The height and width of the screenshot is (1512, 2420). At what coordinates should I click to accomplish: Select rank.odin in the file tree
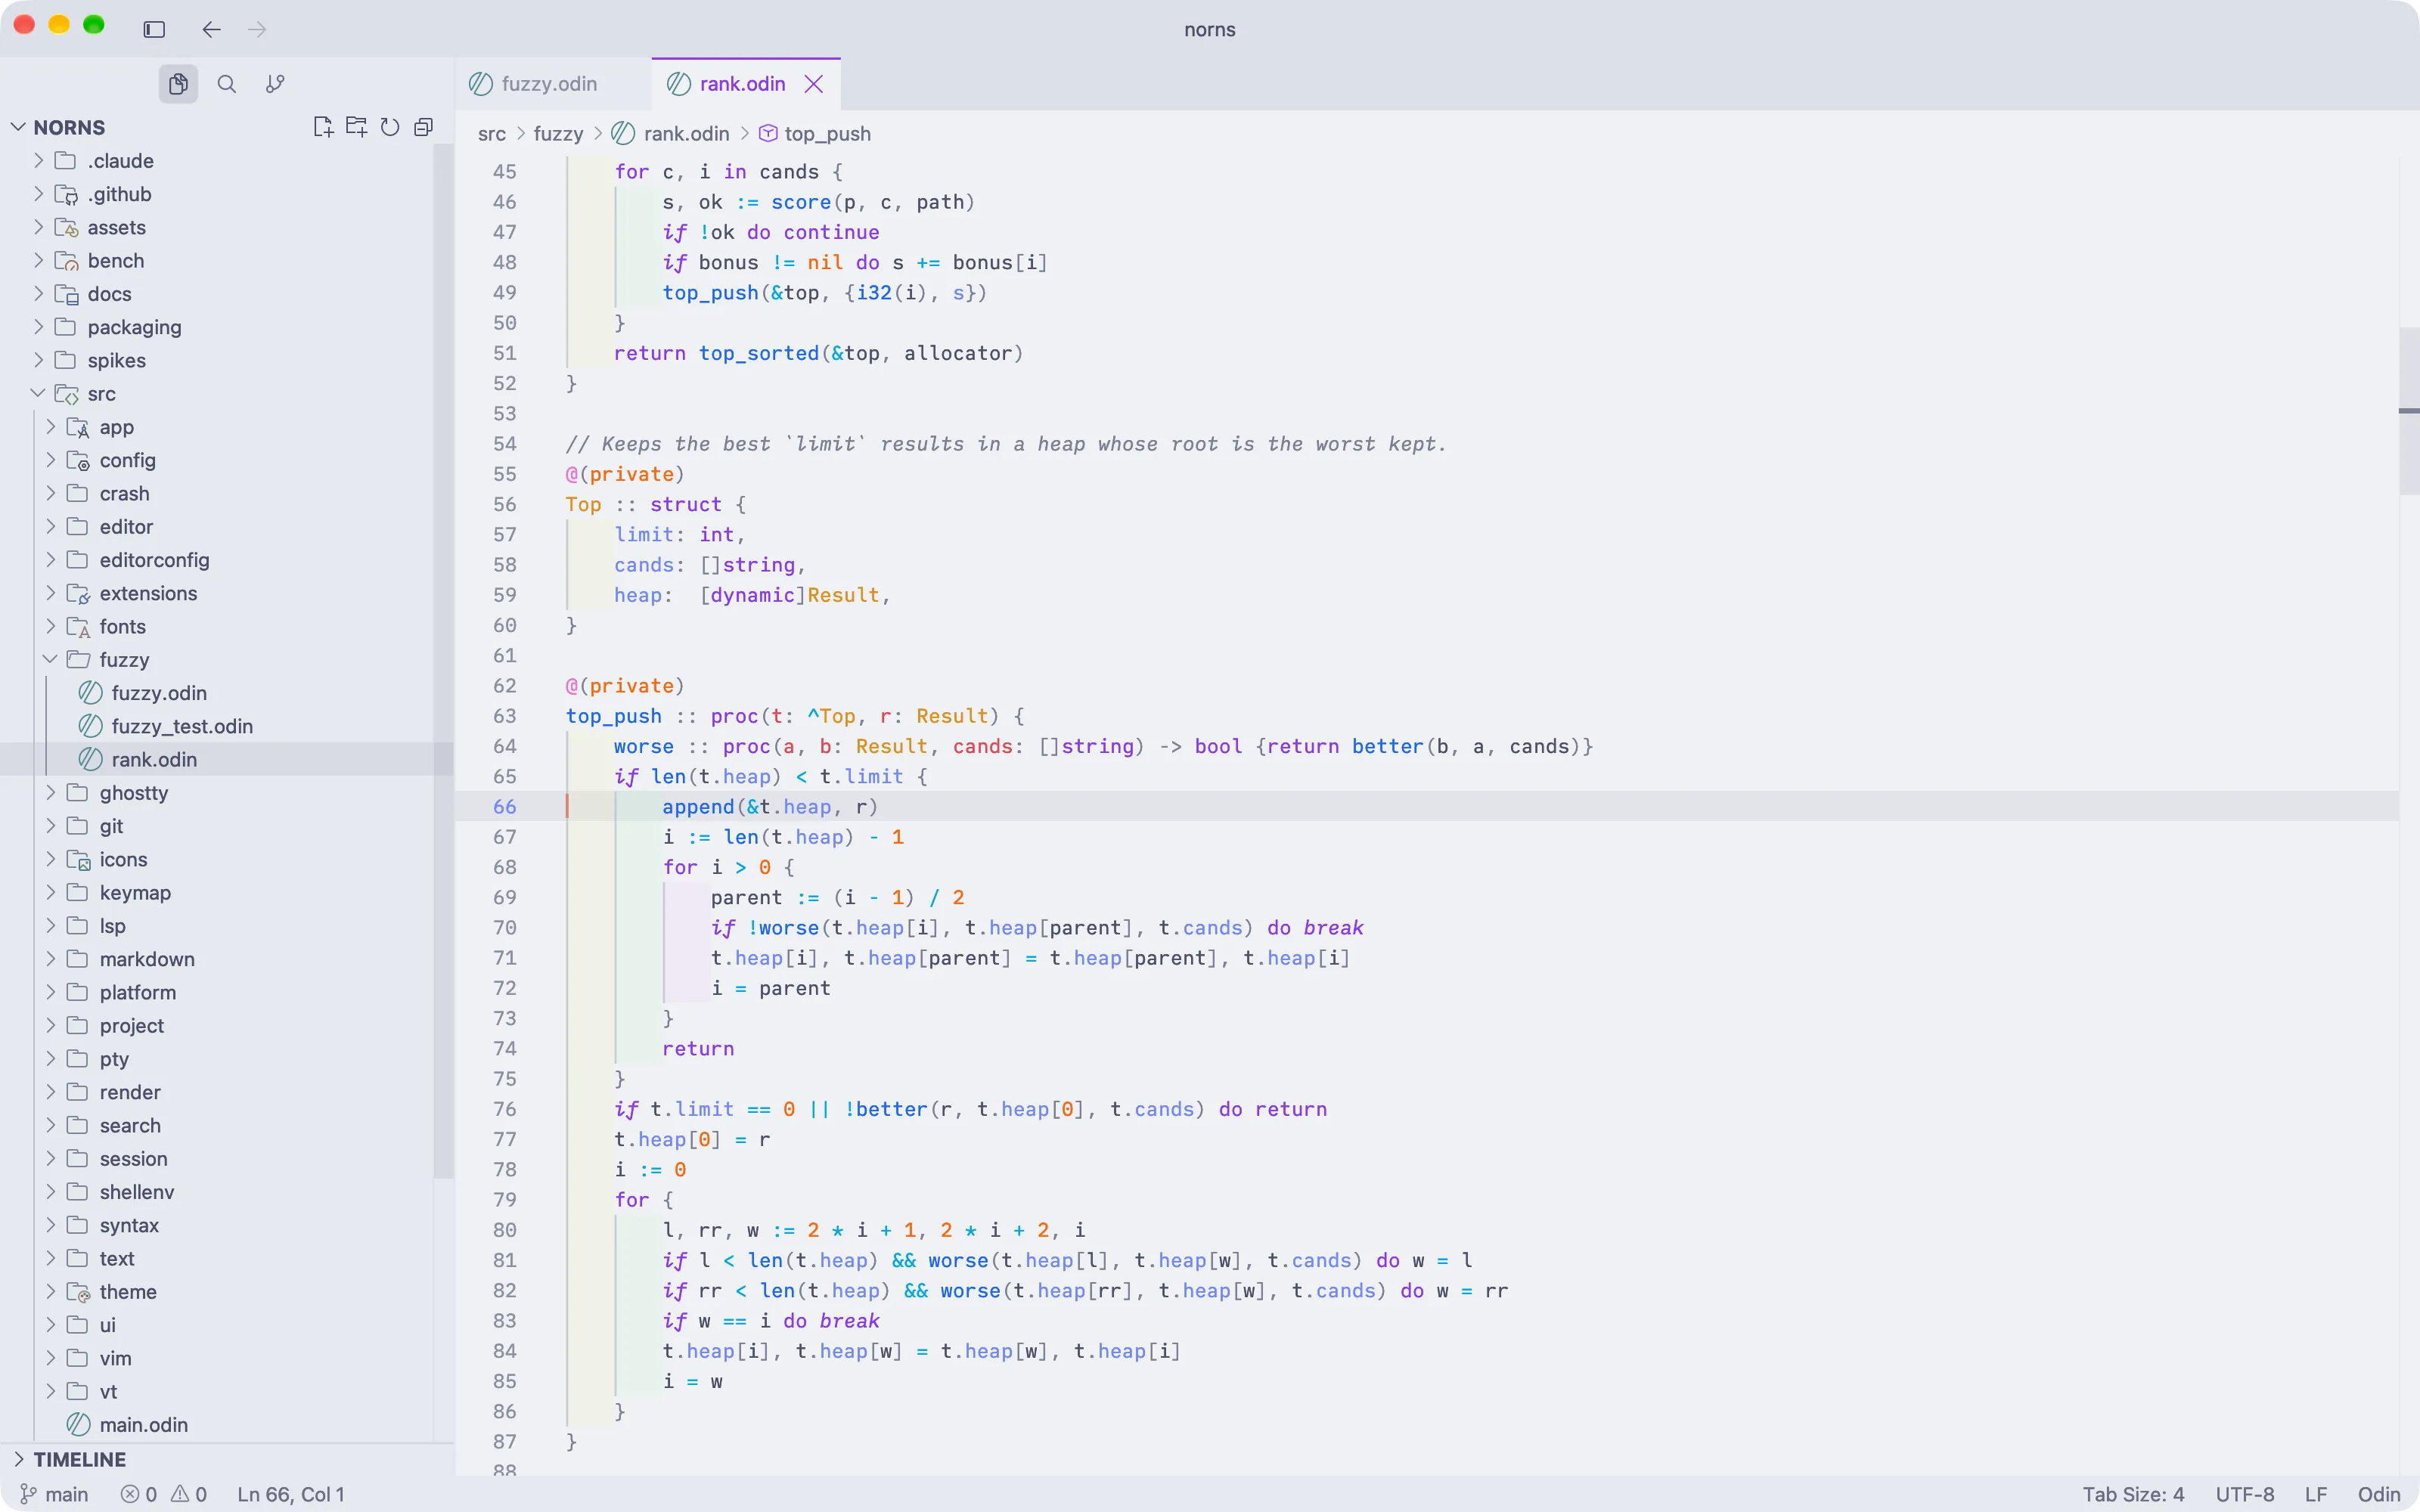coord(154,760)
